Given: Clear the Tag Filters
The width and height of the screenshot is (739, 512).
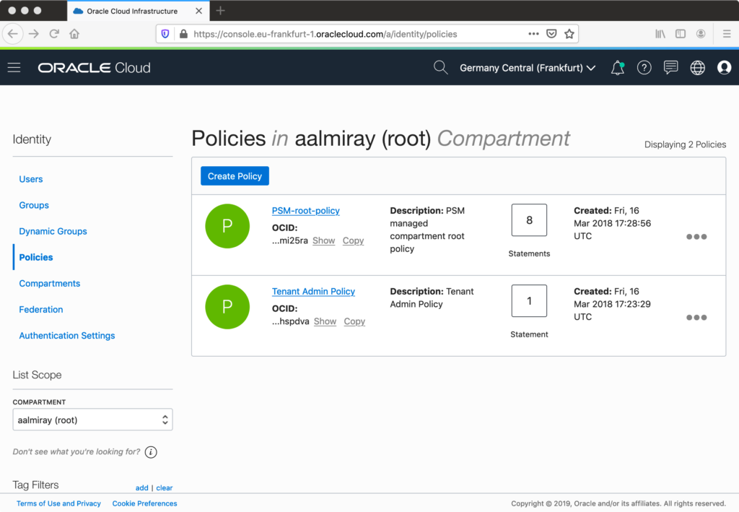Looking at the screenshot, I should tap(164, 487).
